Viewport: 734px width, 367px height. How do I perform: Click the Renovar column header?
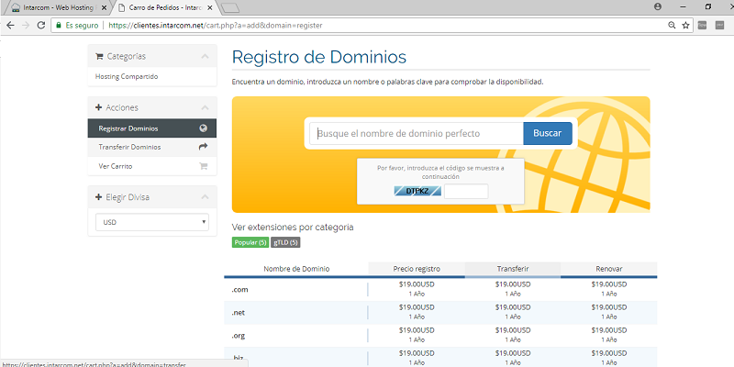pos(608,269)
